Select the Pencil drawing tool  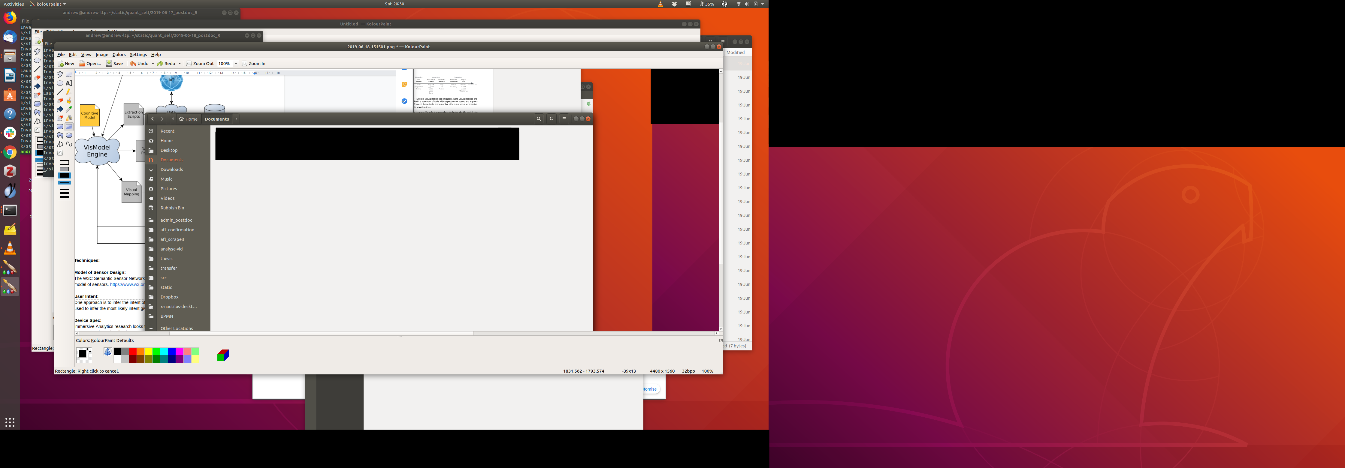[69, 92]
